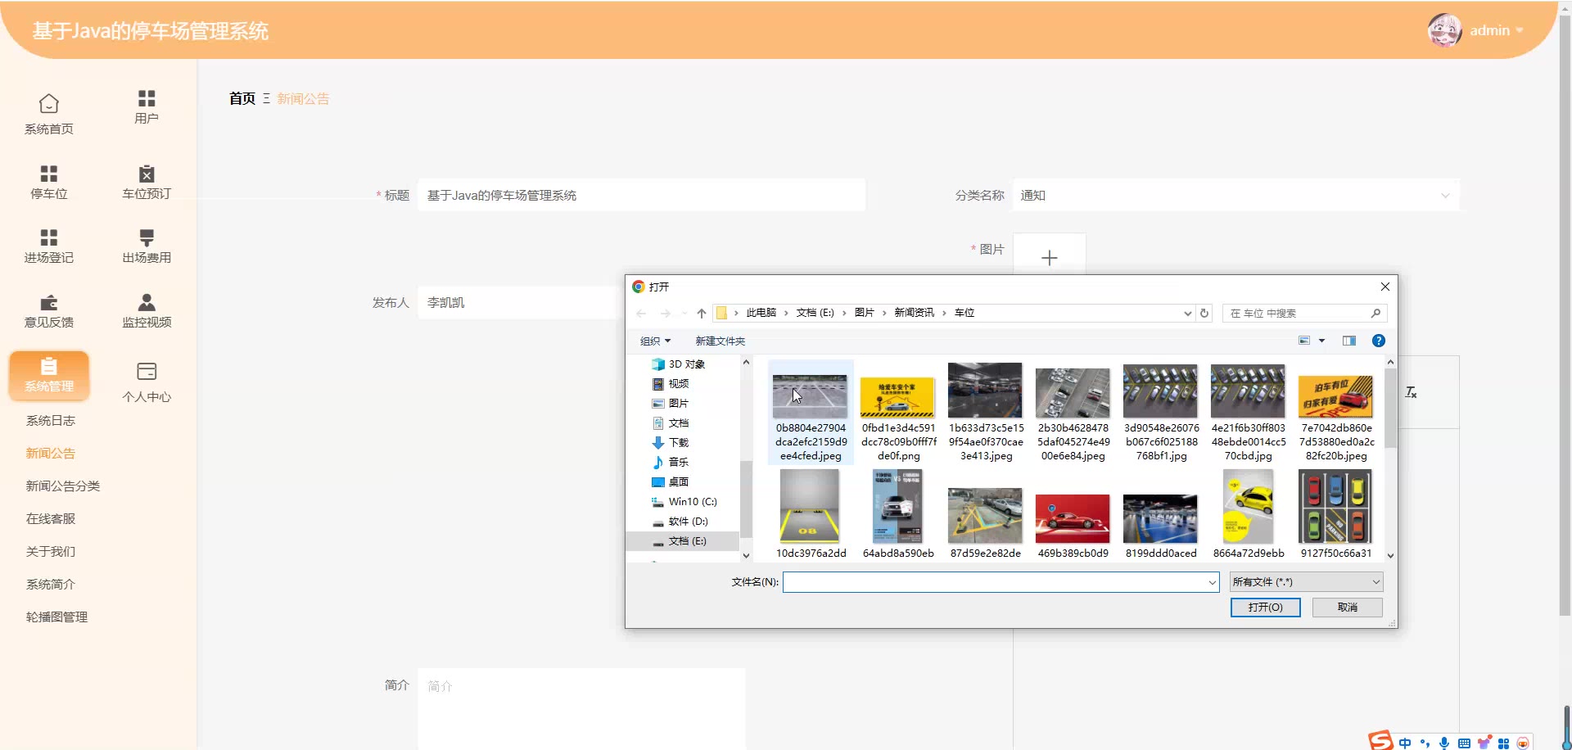Viewport: 1572px width, 750px height.
Task: Toggle the preview pane in file dialog
Action: (x=1349, y=341)
